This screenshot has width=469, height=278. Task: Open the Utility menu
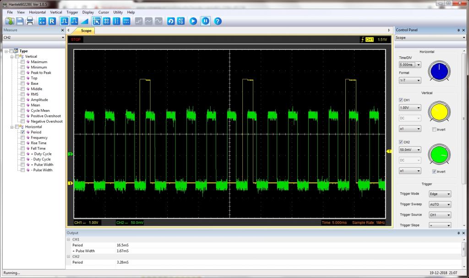pyautogui.click(x=118, y=12)
